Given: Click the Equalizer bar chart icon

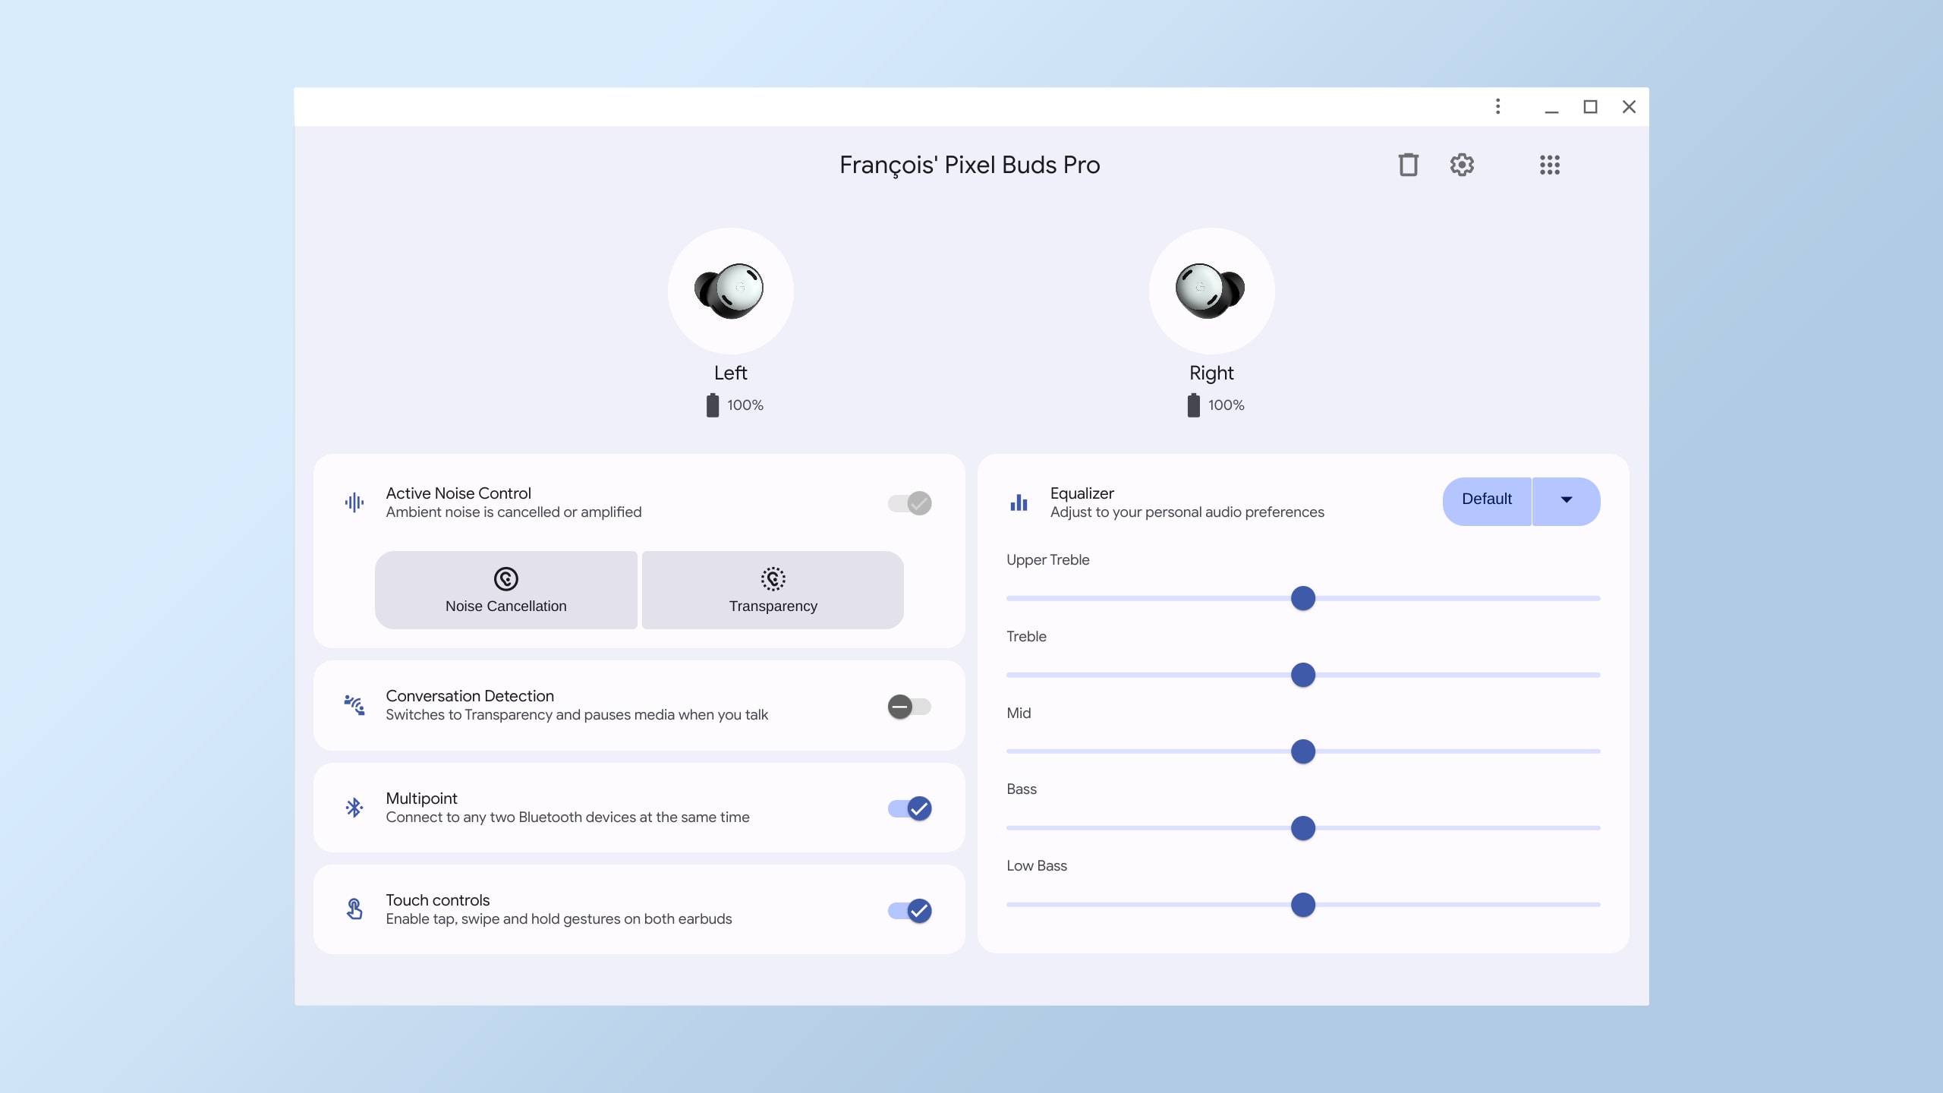Looking at the screenshot, I should point(1019,502).
